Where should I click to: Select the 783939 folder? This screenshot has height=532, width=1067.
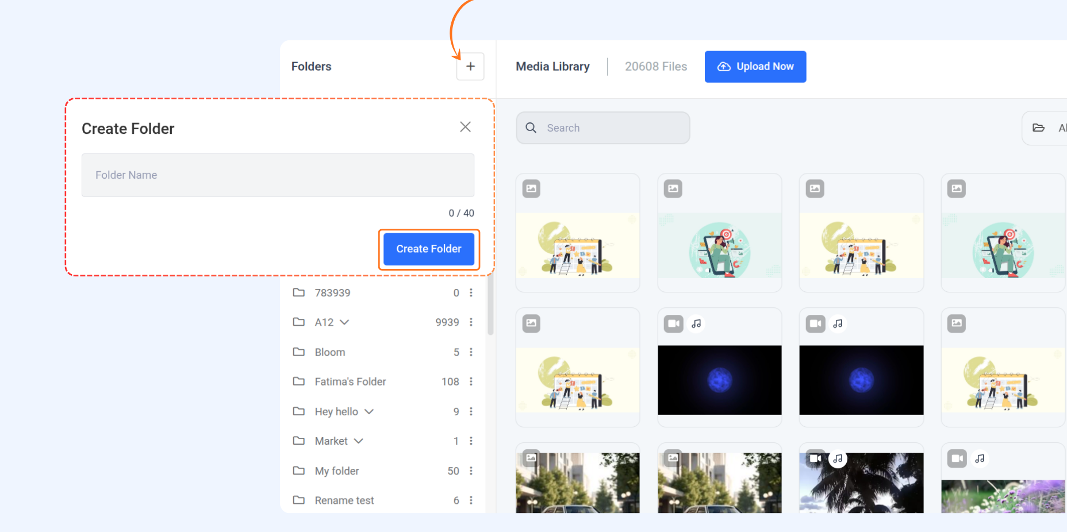332,293
